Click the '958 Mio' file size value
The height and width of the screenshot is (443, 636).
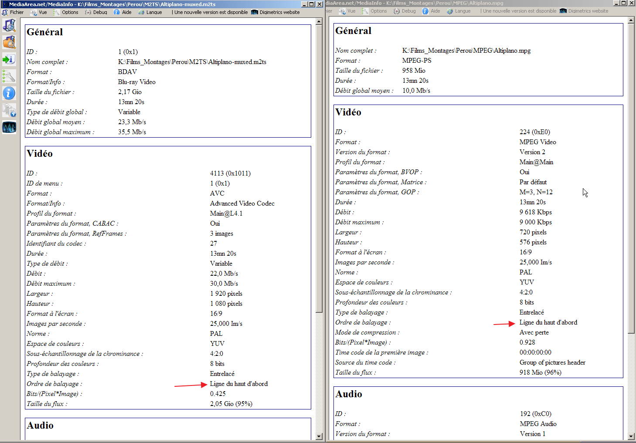[x=414, y=71]
